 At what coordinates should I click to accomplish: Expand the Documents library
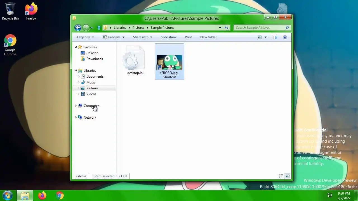click(79, 76)
